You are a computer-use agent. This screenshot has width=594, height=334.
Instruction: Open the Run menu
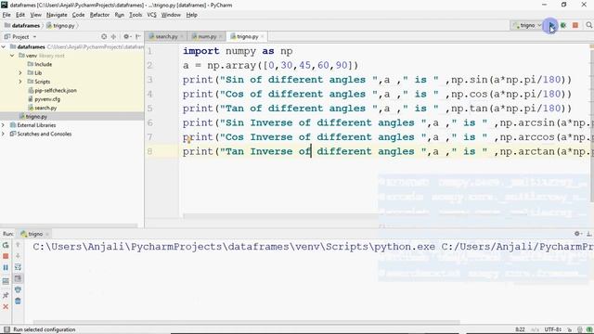tap(120, 15)
